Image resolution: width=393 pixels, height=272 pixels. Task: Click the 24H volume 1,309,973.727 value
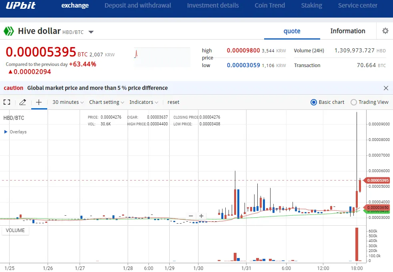pos(355,51)
